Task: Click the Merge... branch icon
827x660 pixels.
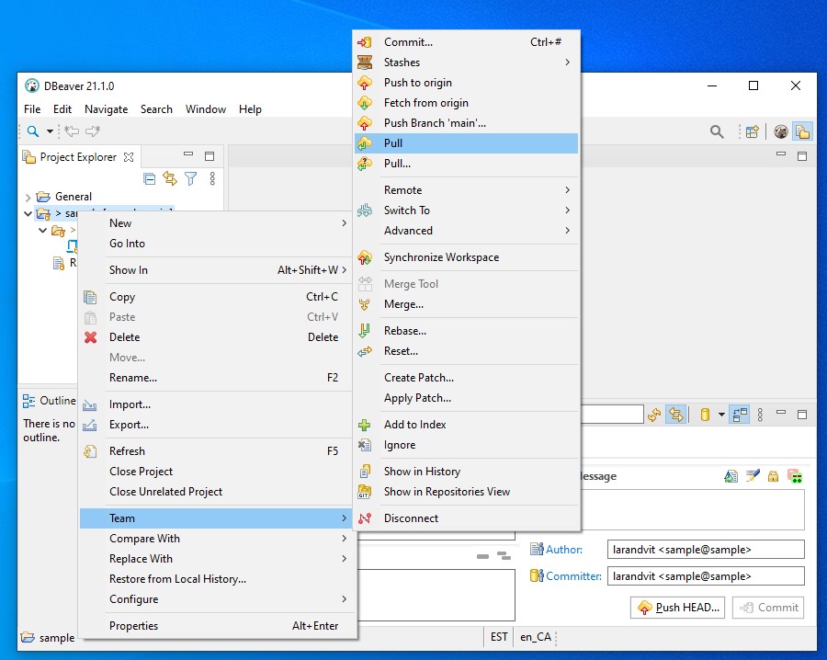Action: pyautogui.click(x=365, y=304)
